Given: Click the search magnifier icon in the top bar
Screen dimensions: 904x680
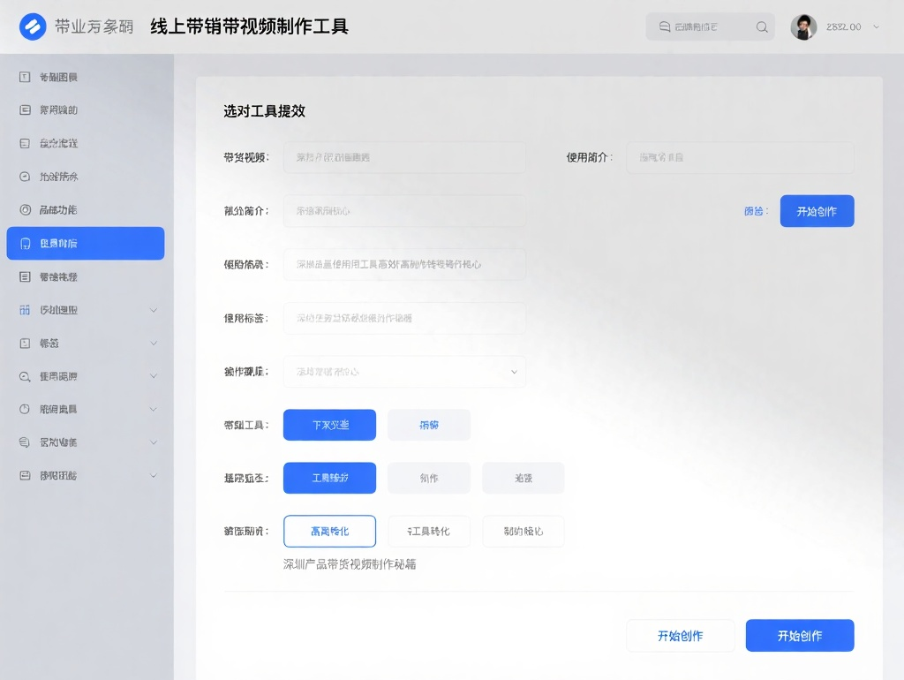Looking at the screenshot, I should click(761, 26).
